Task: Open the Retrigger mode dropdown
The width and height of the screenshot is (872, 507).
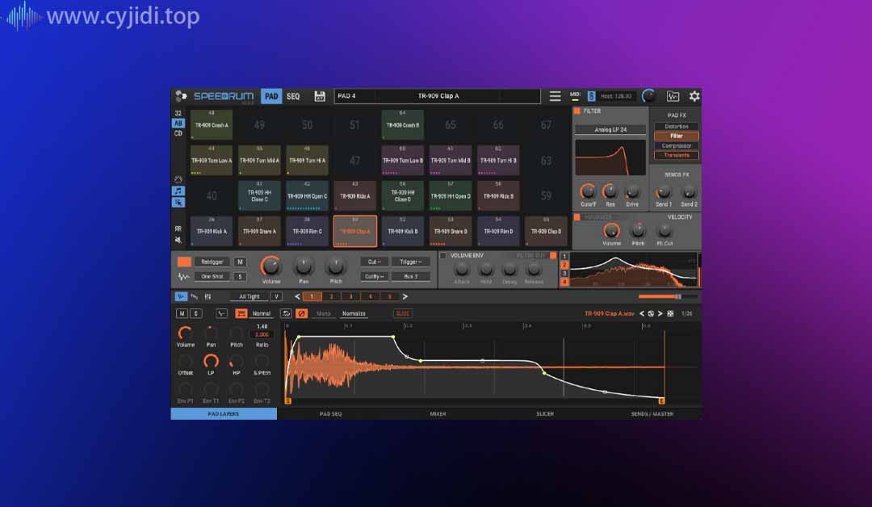Action: click(x=212, y=262)
